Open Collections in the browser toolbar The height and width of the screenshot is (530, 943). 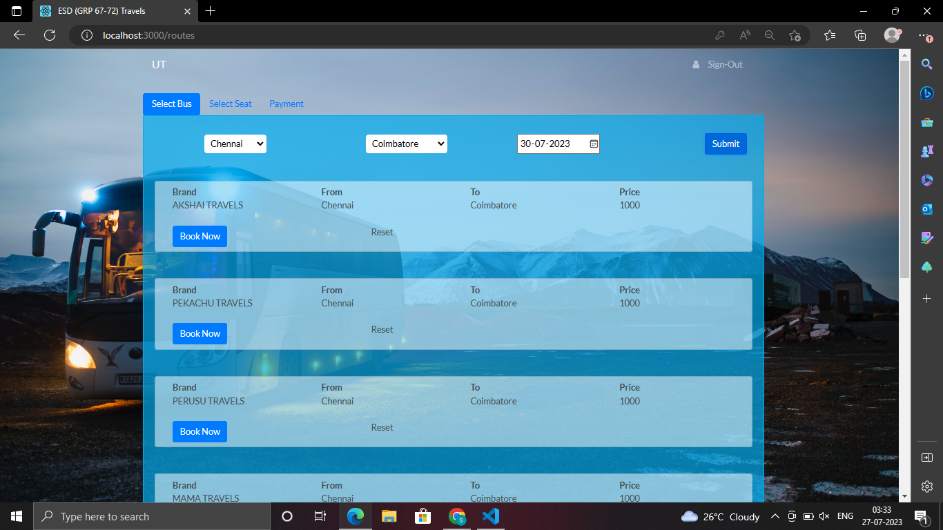coord(860,35)
